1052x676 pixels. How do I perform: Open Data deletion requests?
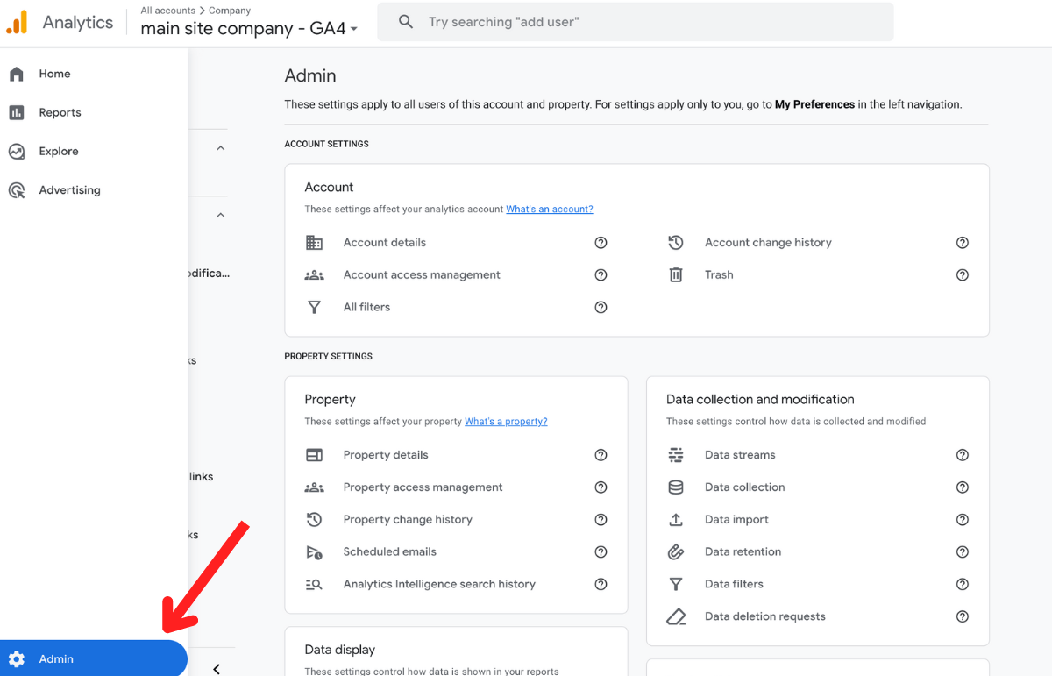pyautogui.click(x=765, y=616)
